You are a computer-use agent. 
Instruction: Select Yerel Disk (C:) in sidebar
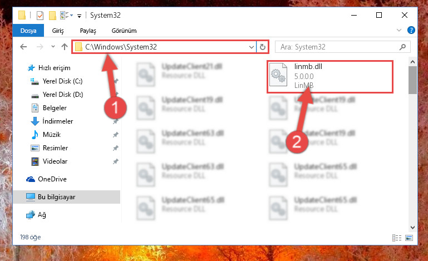62,81
